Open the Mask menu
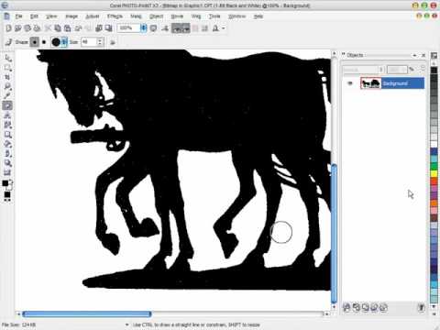The image size is (440, 330). pyautogui.click(x=136, y=16)
